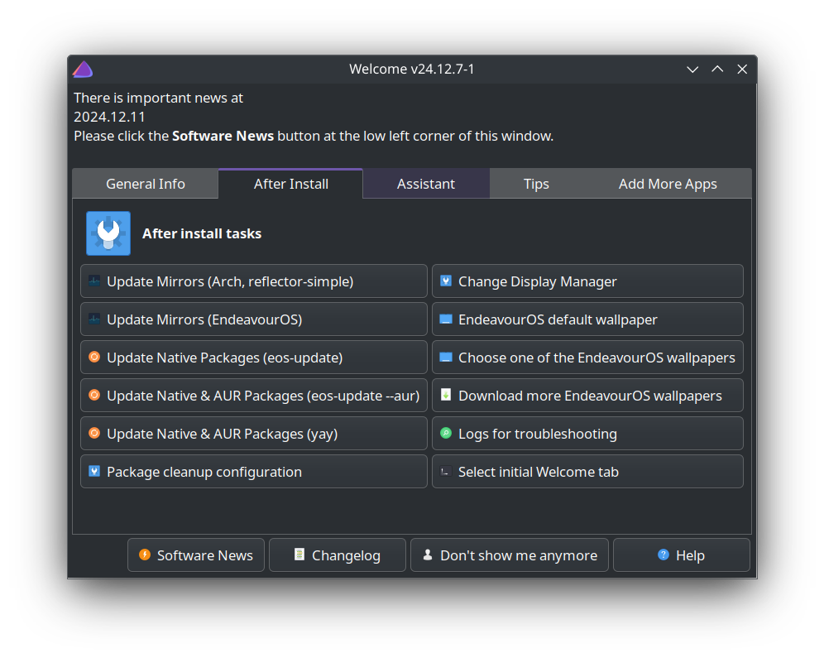Open Change Display Manager
This screenshot has width=824, height=658.
pos(587,281)
